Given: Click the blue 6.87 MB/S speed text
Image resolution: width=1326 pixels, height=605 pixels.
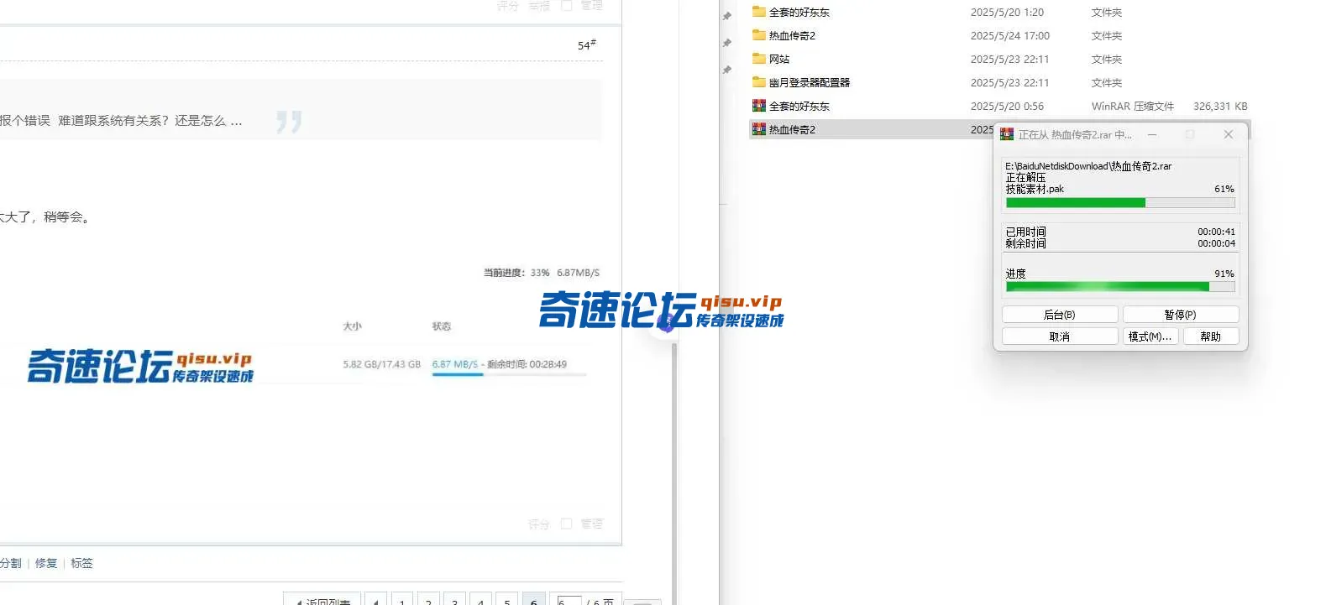Looking at the screenshot, I should [x=454, y=364].
